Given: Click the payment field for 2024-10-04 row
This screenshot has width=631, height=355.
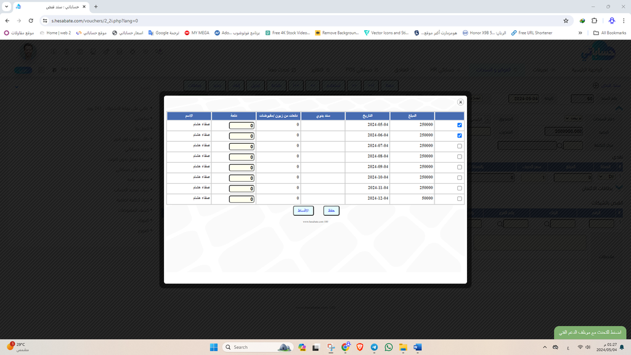Looking at the screenshot, I should tap(242, 178).
